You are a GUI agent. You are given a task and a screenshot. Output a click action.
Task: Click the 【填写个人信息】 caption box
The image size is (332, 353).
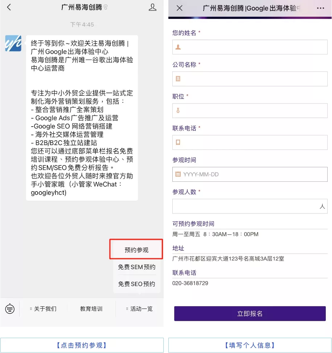(250, 345)
